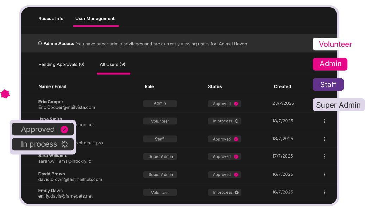The height and width of the screenshot is (212, 365).
Task: Click the Staff role badge in table
Action: point(160,139)
